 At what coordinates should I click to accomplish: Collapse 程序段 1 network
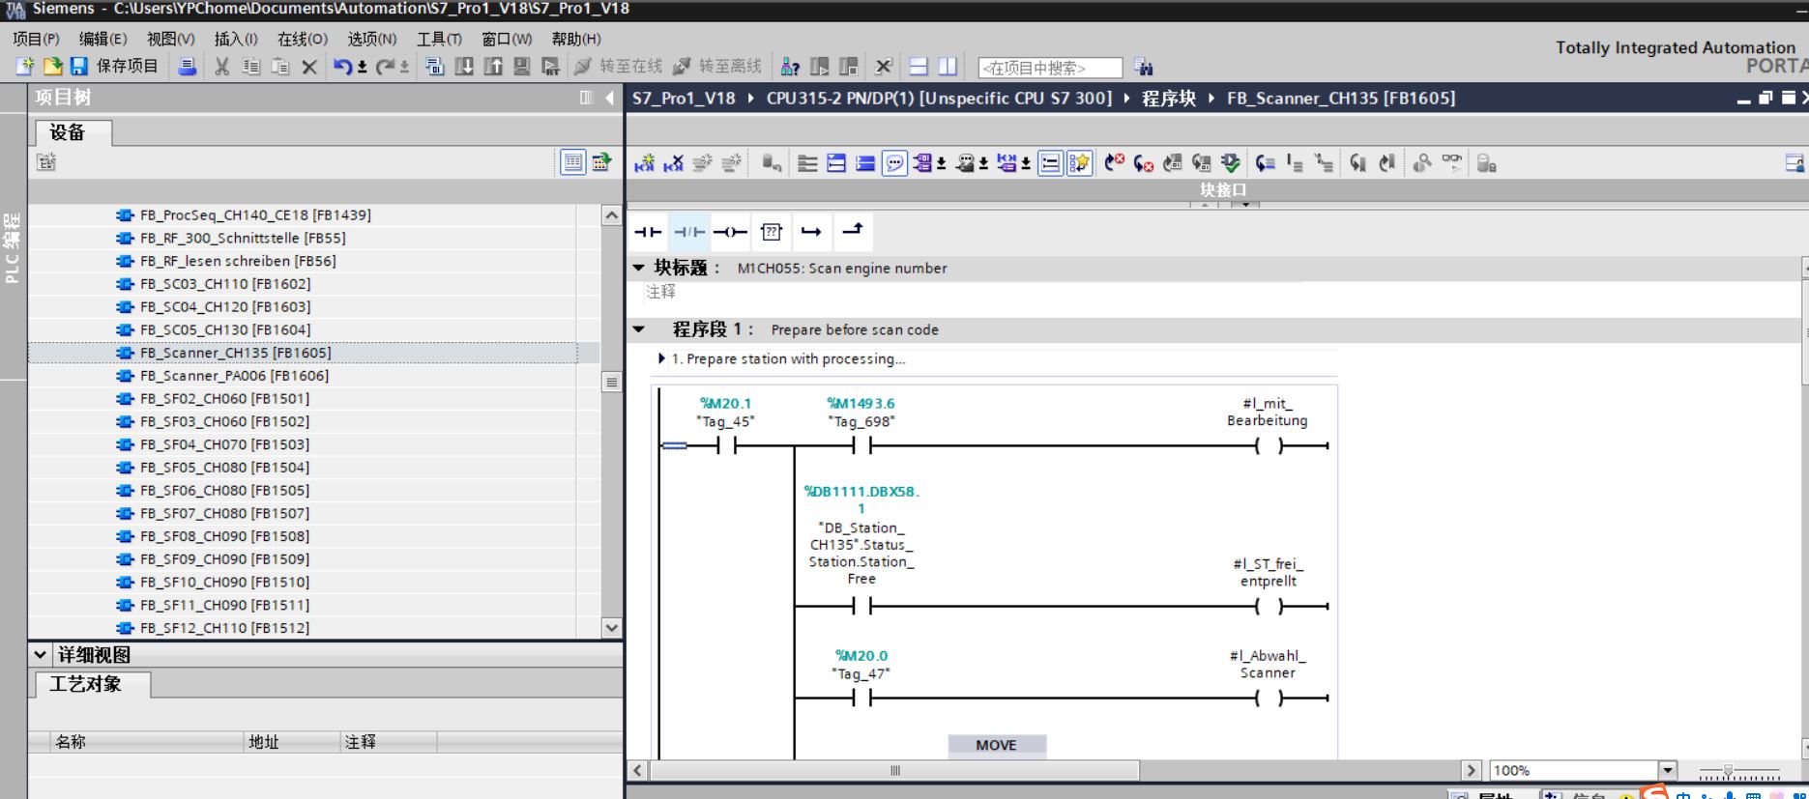coord(638,329)
